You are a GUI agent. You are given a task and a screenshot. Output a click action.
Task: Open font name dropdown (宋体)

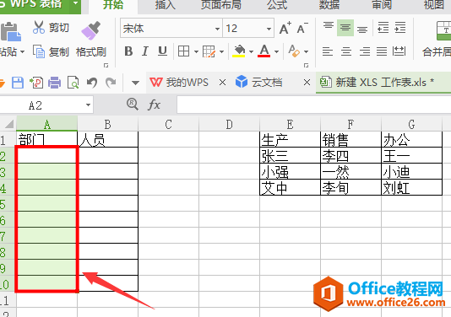coord(217,29)
